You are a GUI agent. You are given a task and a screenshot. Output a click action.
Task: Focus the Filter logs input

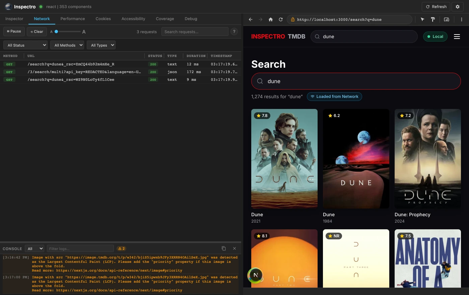[x=80, y=248]
